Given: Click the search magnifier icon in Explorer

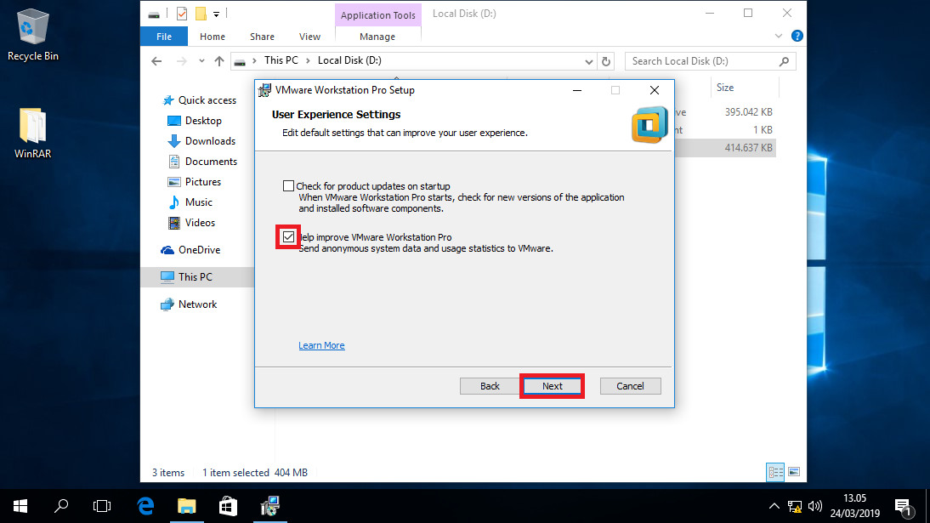Looking at the screenshot, I should point(784,61).
